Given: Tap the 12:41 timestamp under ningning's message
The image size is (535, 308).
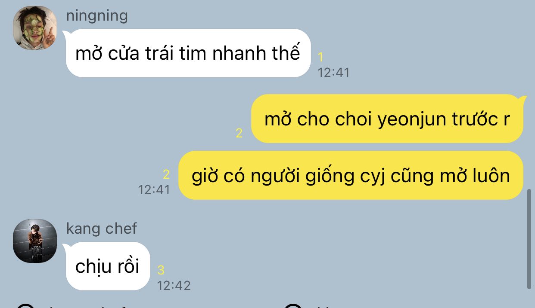Looking at the screenshot, I should (334, 72).
